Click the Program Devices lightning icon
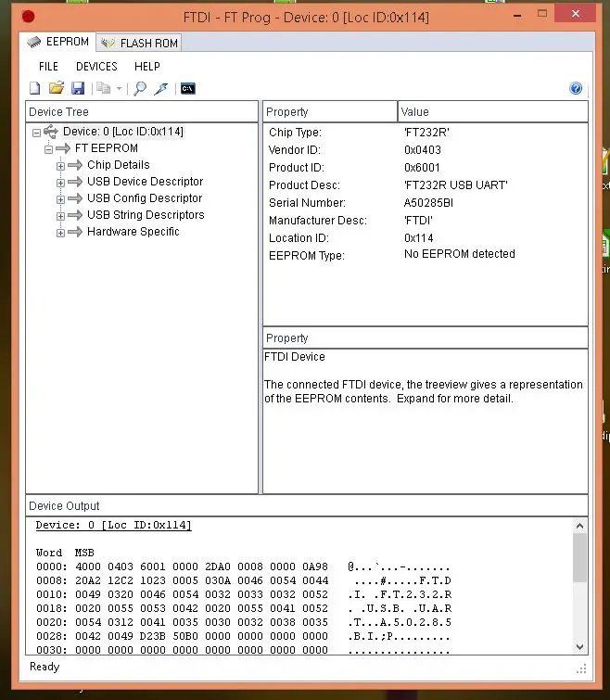This screenshot has height=700, width=610. click(x=161, y=88)
